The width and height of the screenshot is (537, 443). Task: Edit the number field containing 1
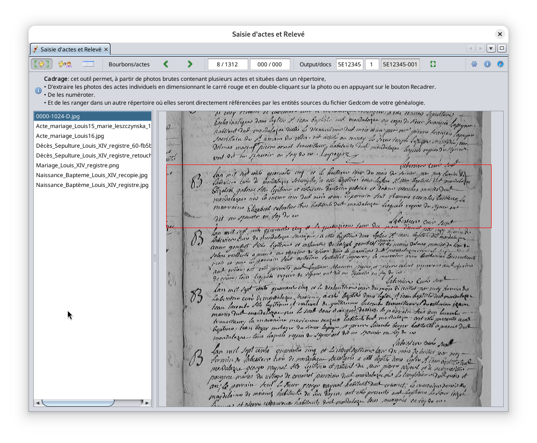pos(372,64)
